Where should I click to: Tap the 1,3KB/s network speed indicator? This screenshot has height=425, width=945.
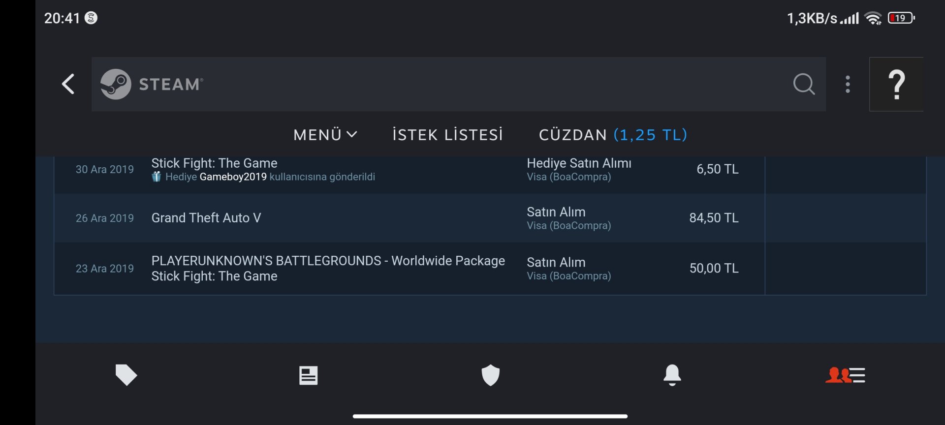pyautogui.click(x=812, y=18)
